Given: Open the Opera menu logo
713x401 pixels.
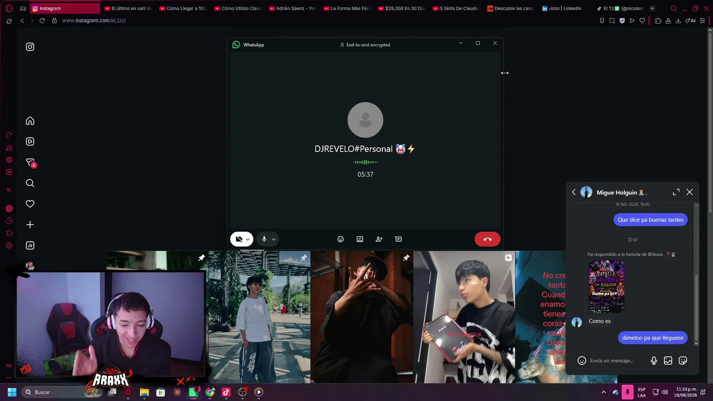Looking at the screenshot, I should 9,8.
